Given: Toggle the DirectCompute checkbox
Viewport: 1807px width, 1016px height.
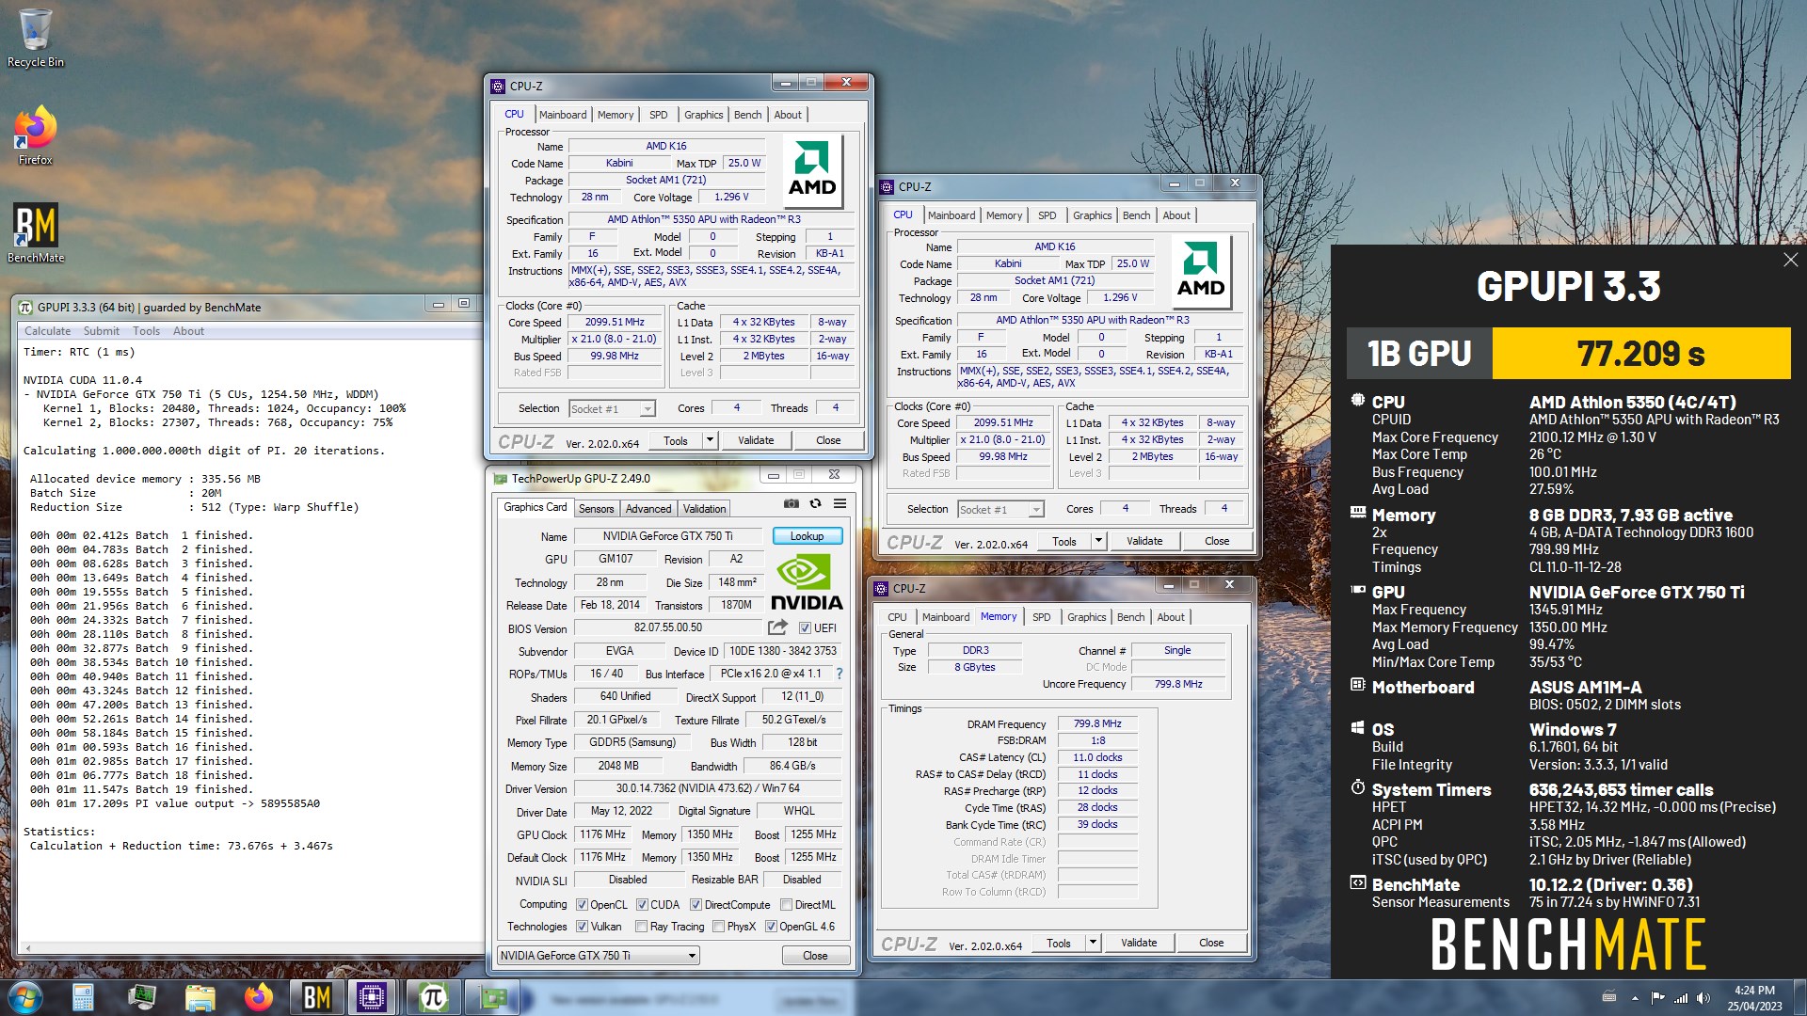Looking at the screenshot, I should tap(696, 905).
